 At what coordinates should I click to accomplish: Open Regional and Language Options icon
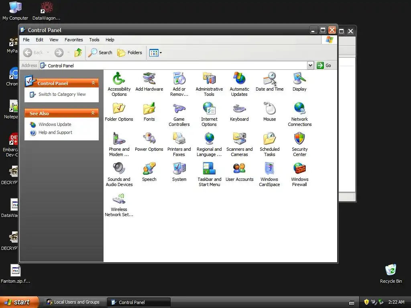coord(209,144)
